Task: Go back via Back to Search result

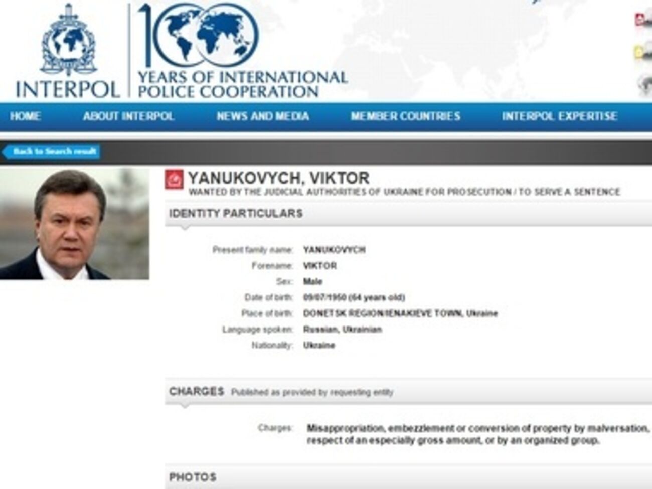Action: pyautogui.click(x=51, y=152)
